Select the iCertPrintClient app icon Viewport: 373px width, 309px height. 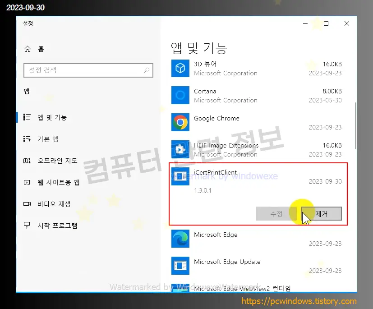[180, 176]
